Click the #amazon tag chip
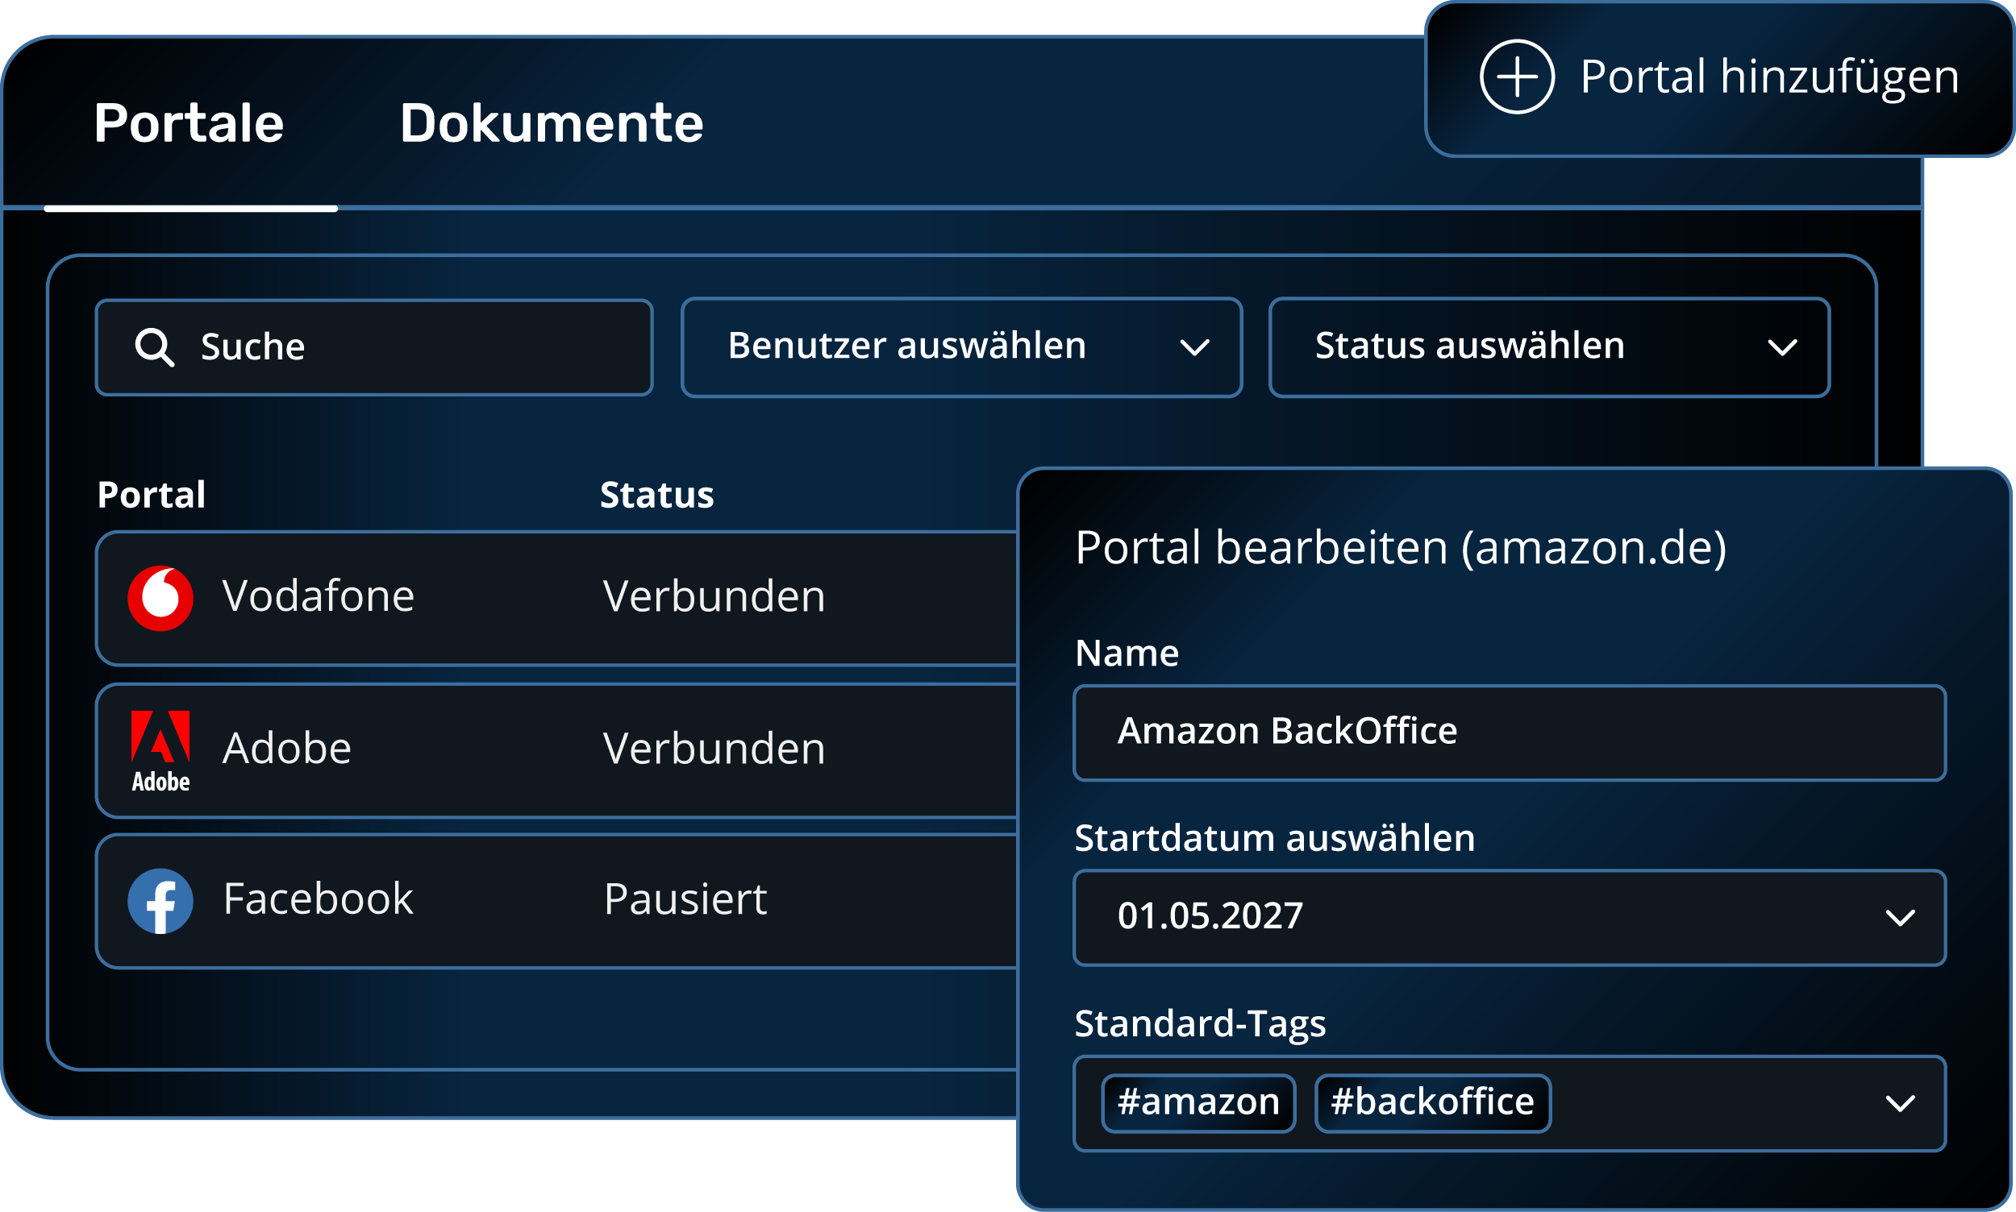Screen dimensions: 2016x1212 (x=1198, y=1103)
